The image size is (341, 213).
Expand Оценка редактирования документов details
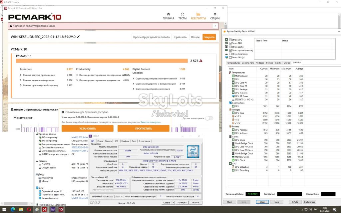point(77,80)
